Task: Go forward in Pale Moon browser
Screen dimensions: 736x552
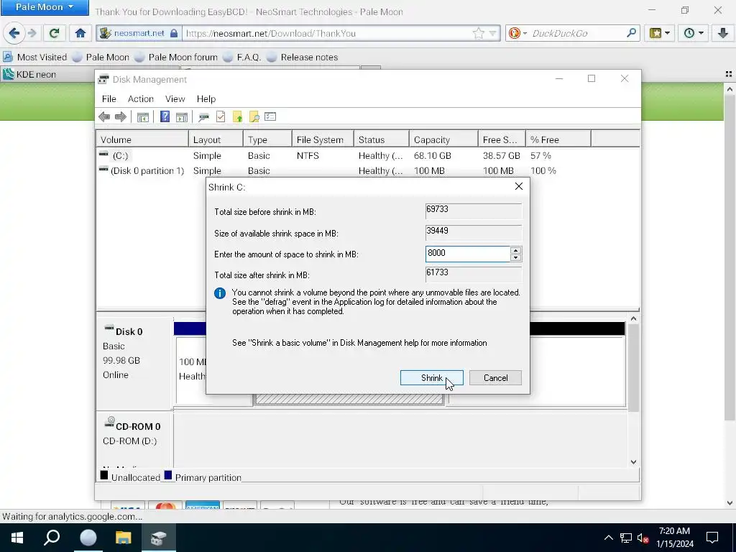Action: [32, 33]
